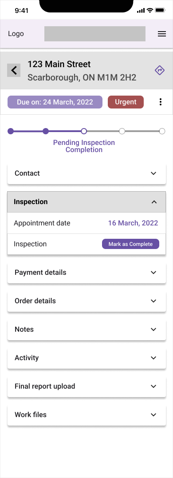The width and height of the screenshot is (173, 478).
Task: Expand the Contact section
Action: (x=86, y=173)
